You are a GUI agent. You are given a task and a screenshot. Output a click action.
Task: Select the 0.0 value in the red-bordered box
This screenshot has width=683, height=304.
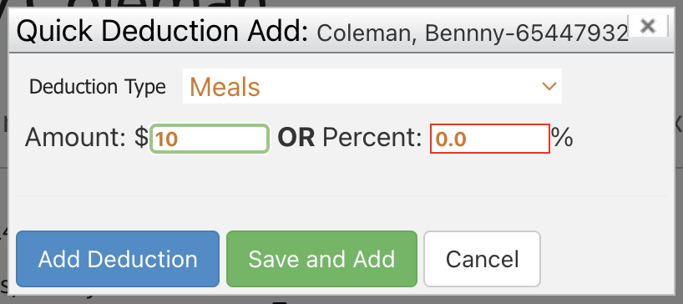point(451,139)
